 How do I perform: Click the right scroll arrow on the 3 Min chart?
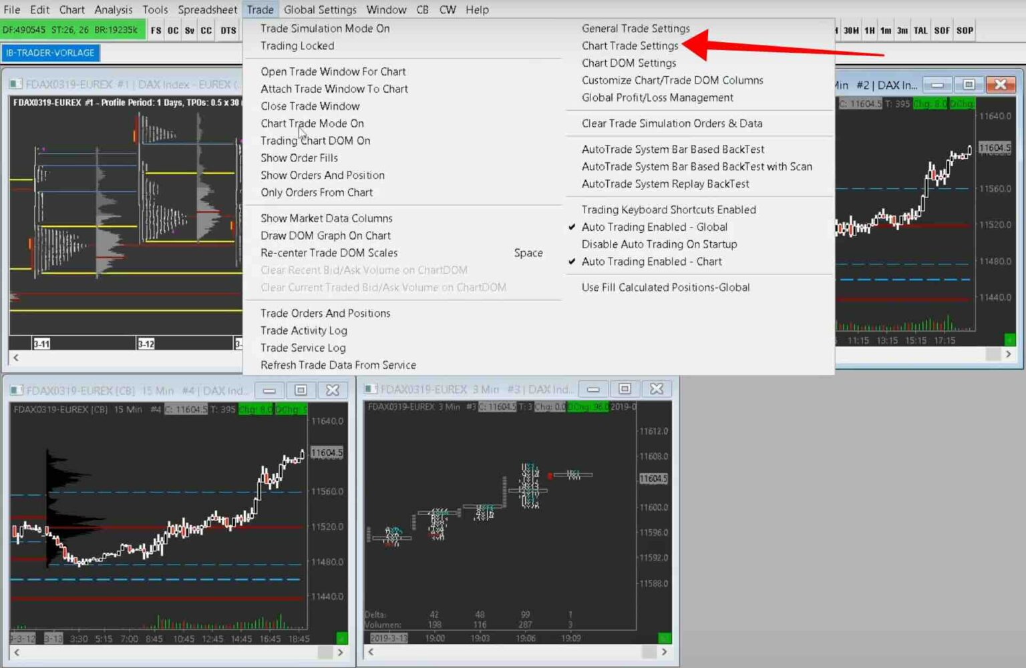[x=664, y=652]
